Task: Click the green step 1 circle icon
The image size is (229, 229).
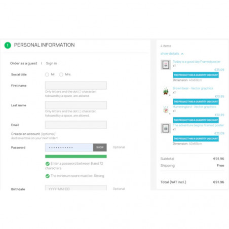Action: (8, 45)
